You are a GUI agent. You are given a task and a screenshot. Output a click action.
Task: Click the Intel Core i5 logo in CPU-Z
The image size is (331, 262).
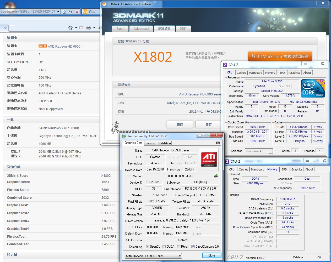[x=313, y=88]
